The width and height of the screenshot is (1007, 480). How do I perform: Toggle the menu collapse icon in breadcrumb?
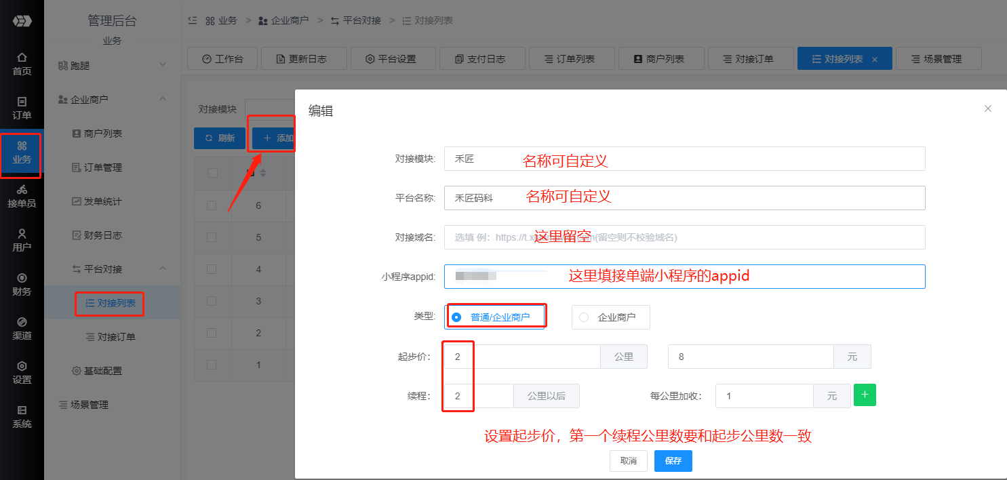click(193, 20)
